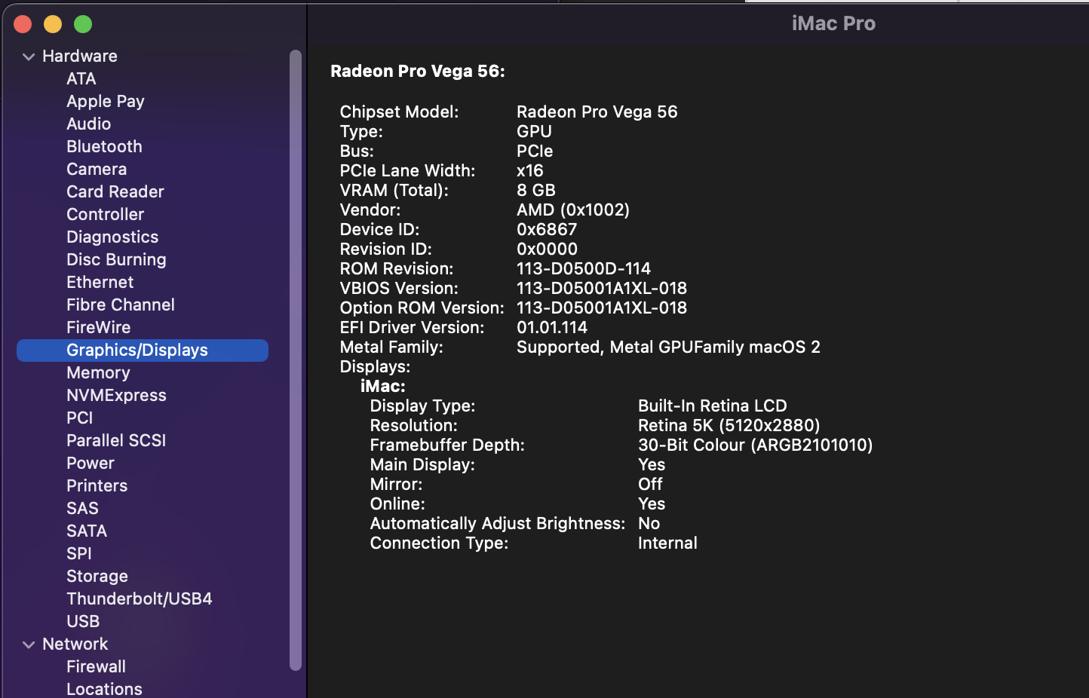Image resolution: width=1089 pixels, height=698 pixels.
Task: Collapse the Hardware section chevron
Action: pos(29,57)
